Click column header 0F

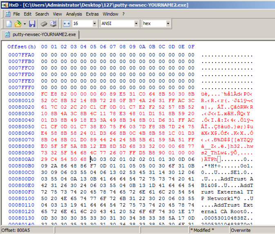pos(191,47)
